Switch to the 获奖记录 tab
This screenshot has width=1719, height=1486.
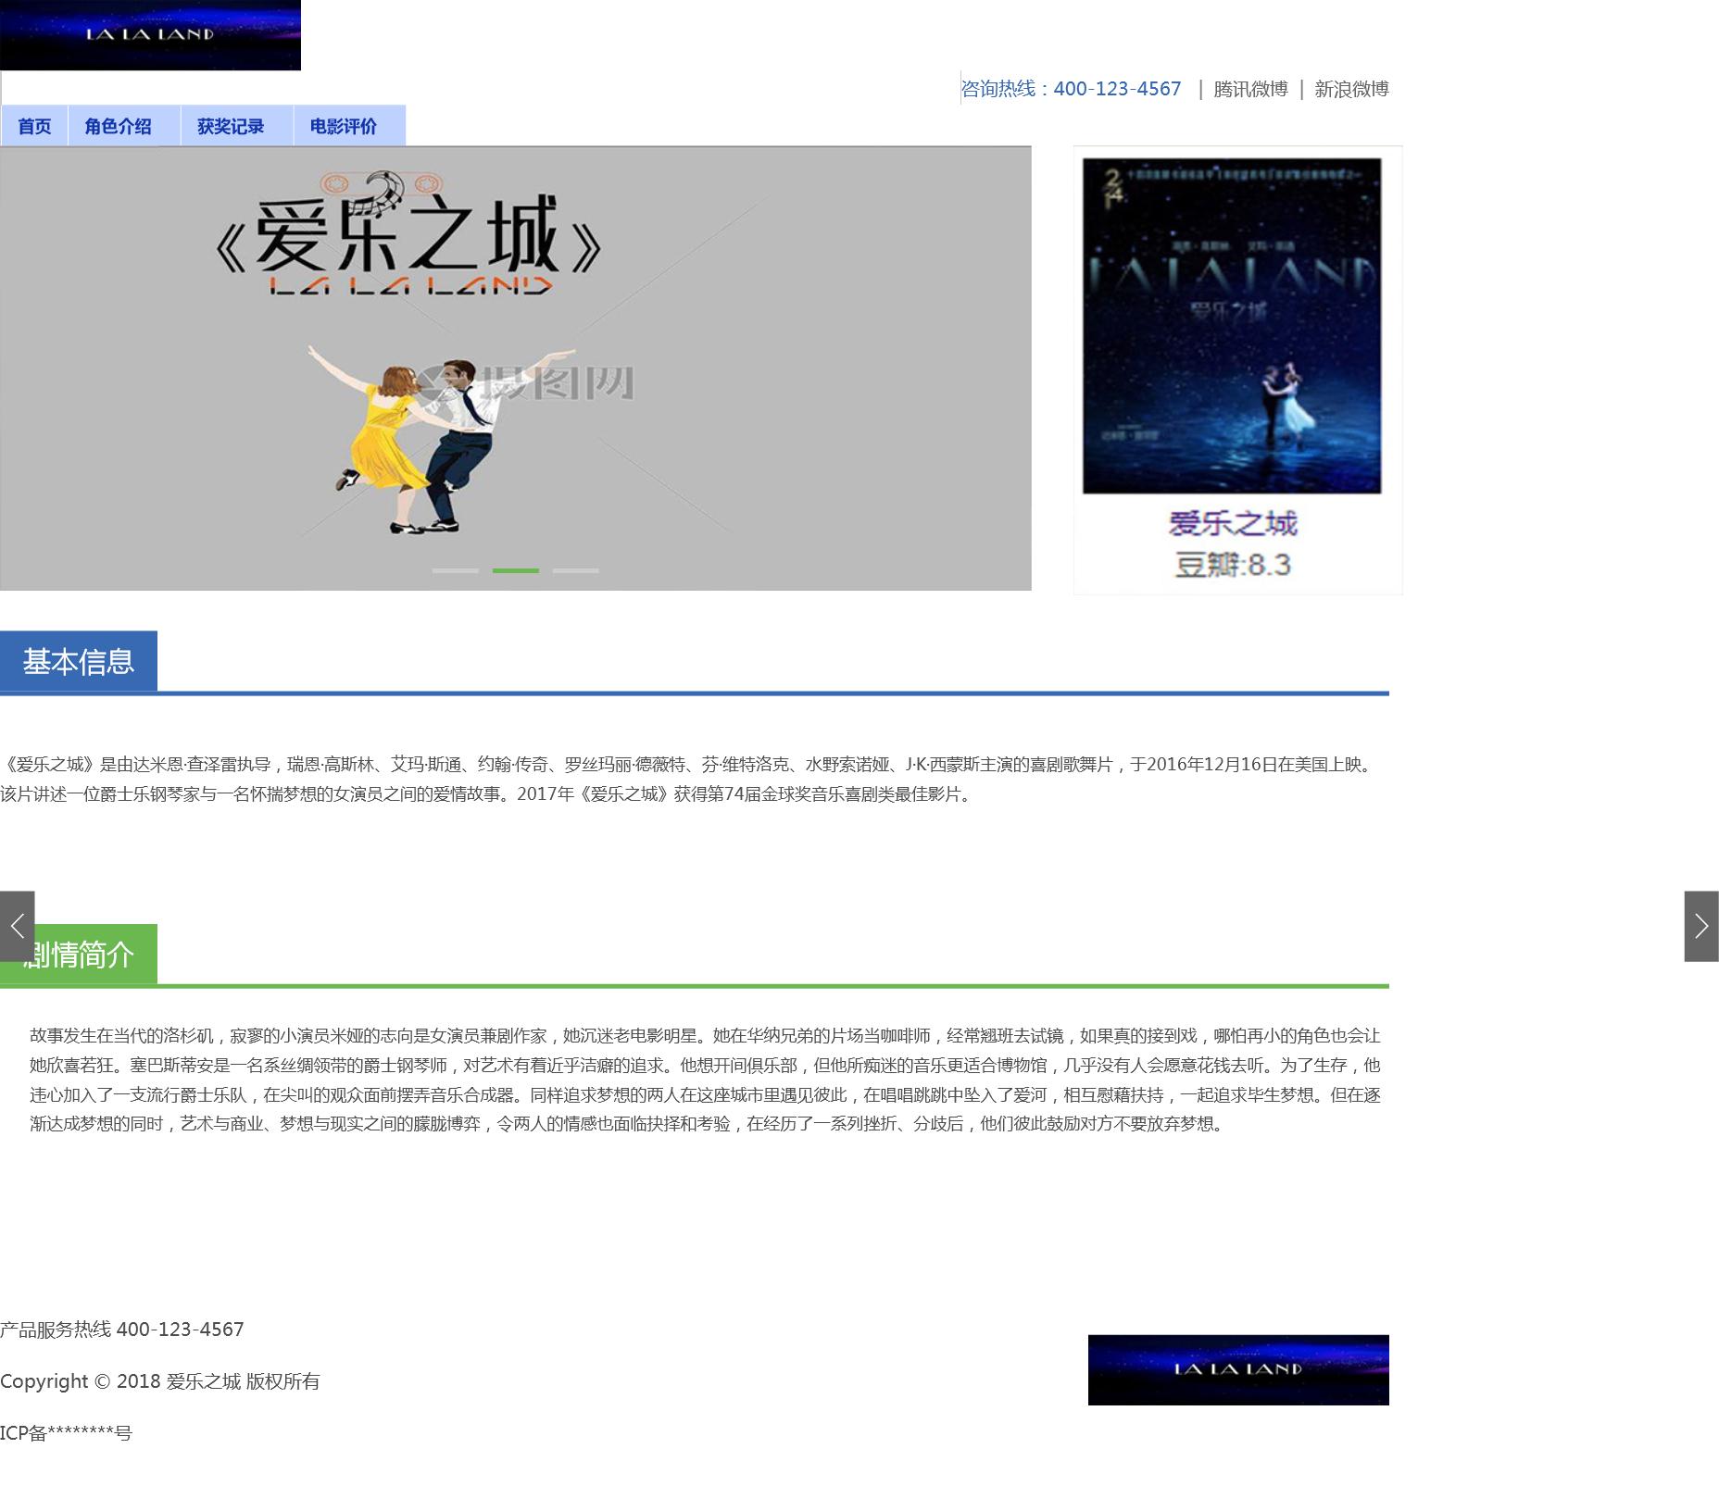coord(231,126)
